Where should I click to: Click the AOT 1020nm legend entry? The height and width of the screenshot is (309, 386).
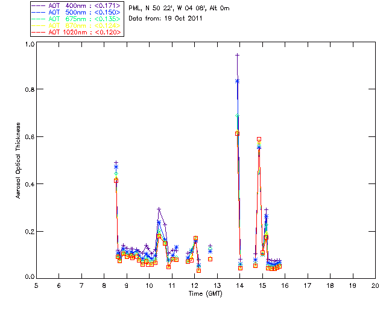pyautogui.click(x=77, y=32)
